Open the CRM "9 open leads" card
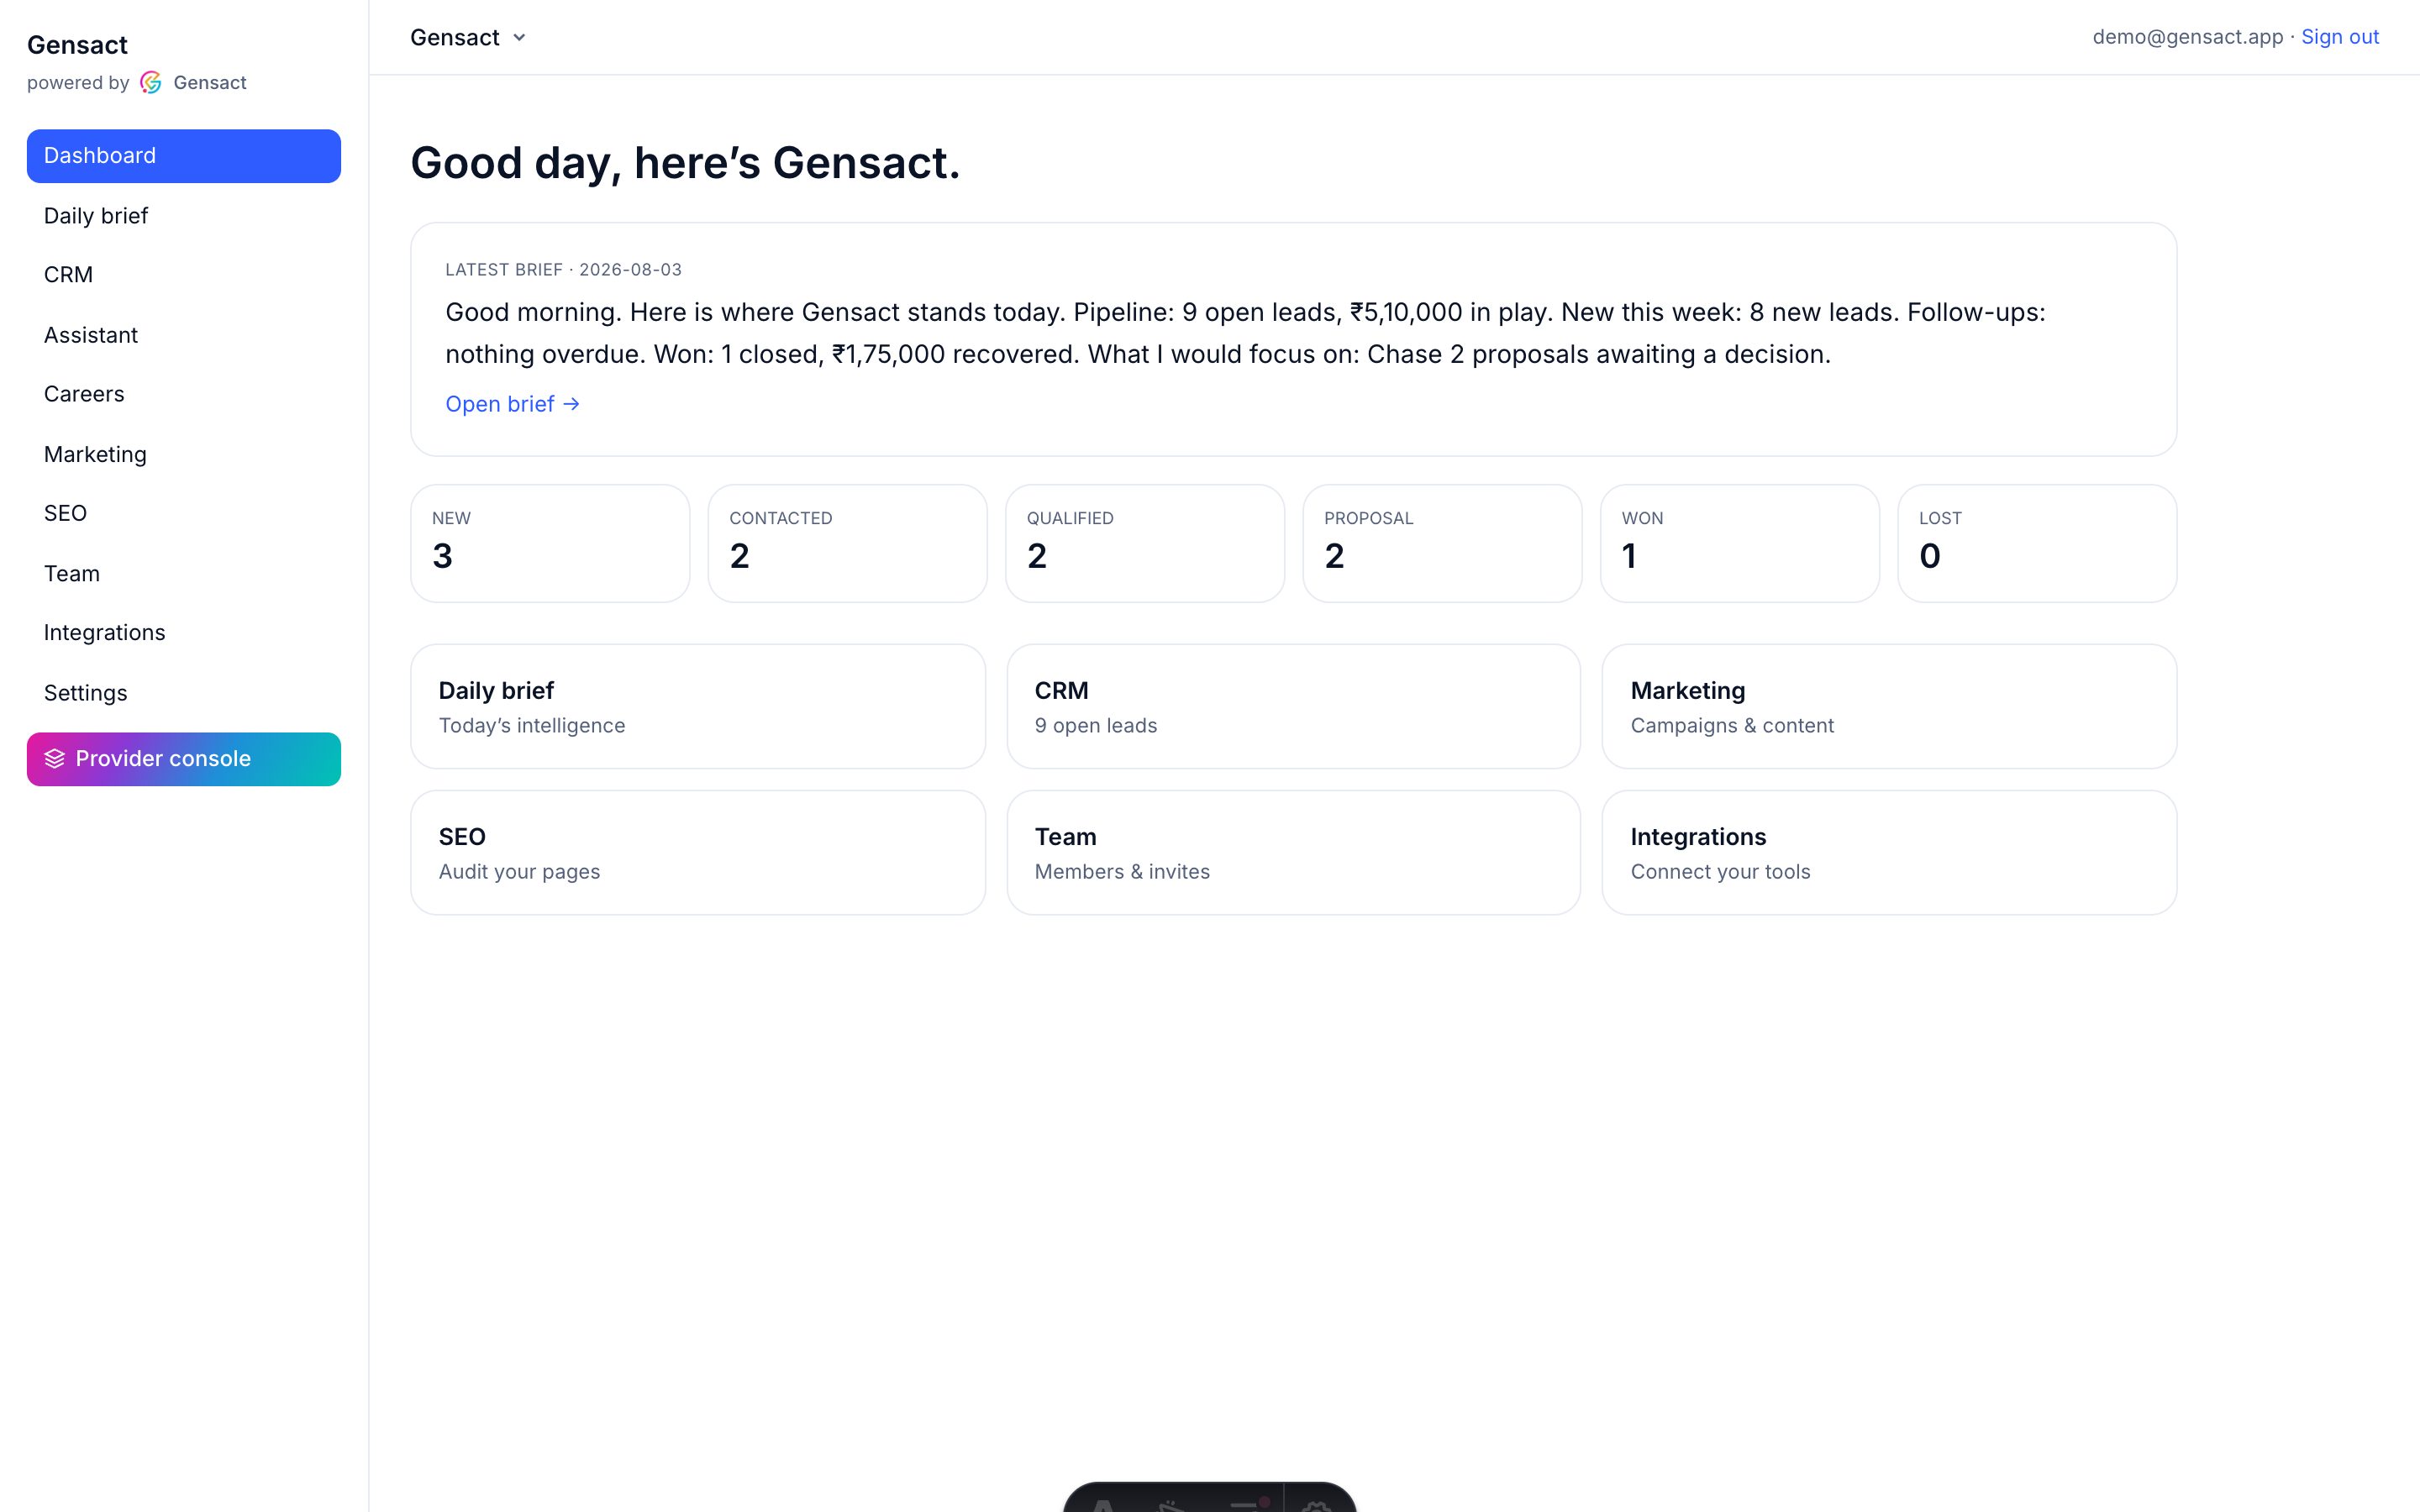This screenshot has height=1512, width=2420. click(x=1294, y=706)
